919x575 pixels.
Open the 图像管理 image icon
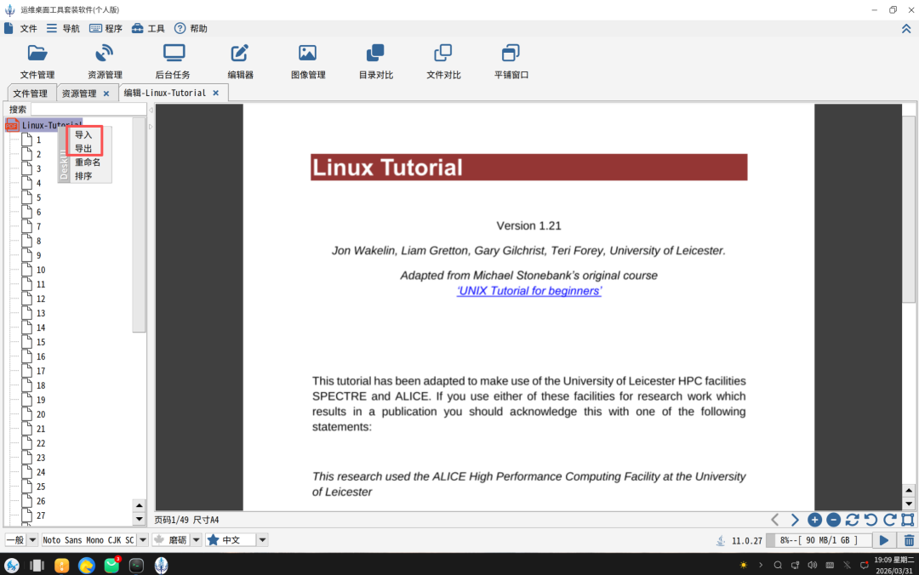point(308,61)
